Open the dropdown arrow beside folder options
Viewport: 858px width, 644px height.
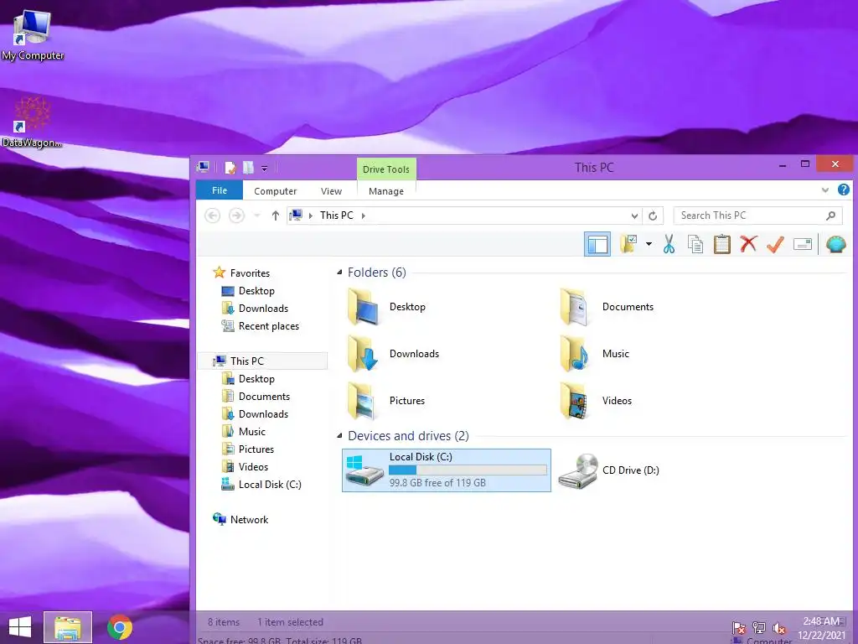point(649,244)
